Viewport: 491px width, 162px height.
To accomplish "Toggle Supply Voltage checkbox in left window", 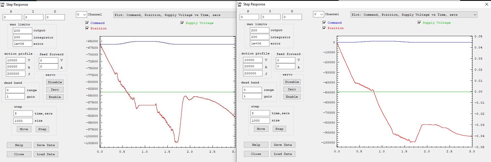I will (182, 23).
